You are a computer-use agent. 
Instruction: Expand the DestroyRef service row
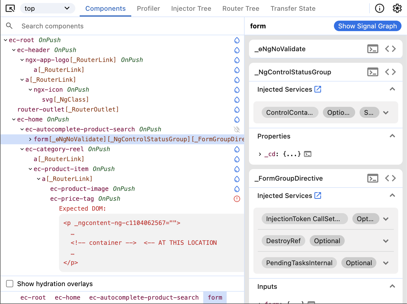coord(386,241)
